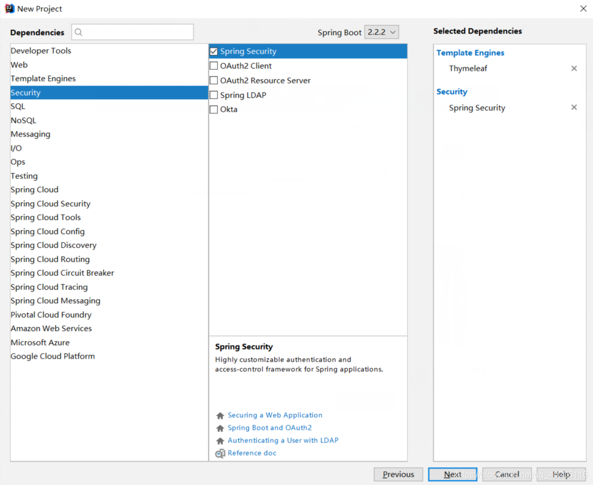Enable the Okta dependency checkbox
This screenshot has height=485, width=593.
[x=214, y=109]
